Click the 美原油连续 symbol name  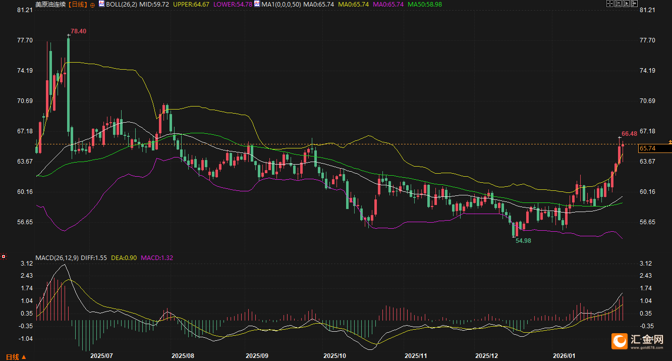point(50,4)
